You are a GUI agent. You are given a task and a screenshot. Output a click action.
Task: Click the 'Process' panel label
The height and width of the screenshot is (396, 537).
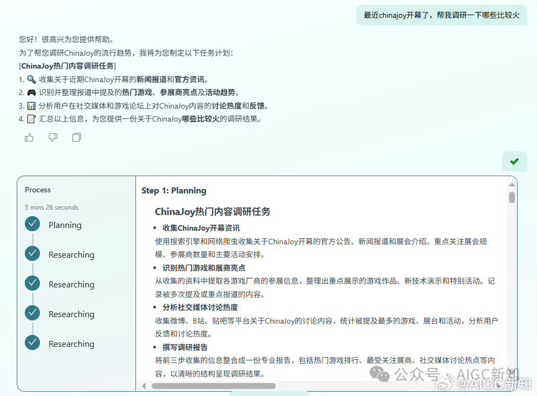(38, 190)
